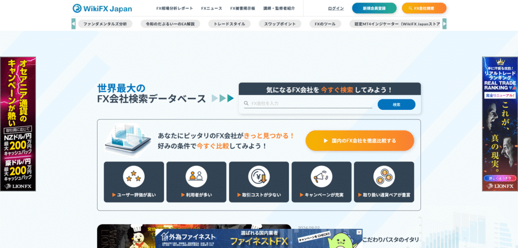Screen dimensions: 518x248
Task: Select 令和のだぶるいーのEA解説 category pill
Action: point(170,24)
